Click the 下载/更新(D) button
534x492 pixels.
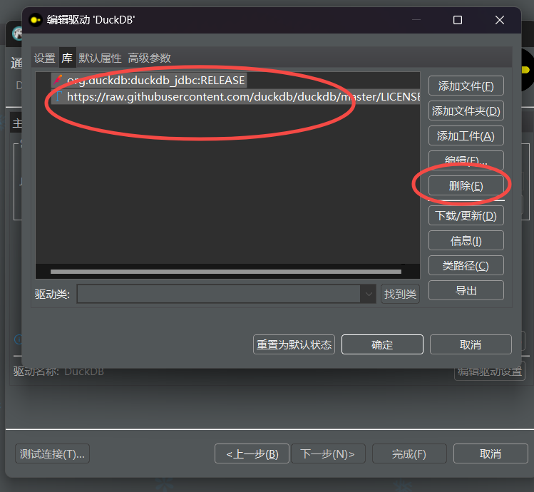tap(466, 215)
